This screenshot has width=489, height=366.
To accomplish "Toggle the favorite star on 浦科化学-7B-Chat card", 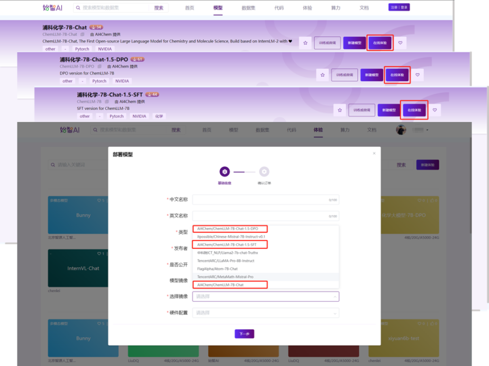I will pyautogui.click(x=305, y=43).
